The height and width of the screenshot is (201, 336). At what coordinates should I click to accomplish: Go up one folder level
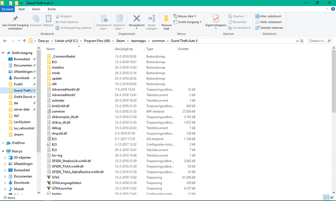24,41
